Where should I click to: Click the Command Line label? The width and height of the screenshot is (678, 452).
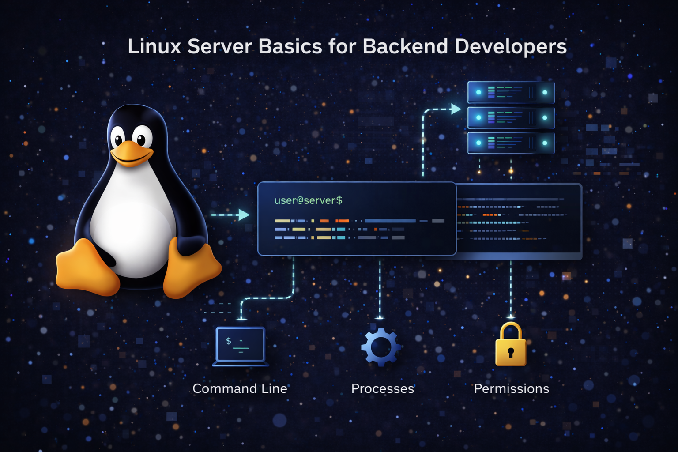click(x=240, y=388)
